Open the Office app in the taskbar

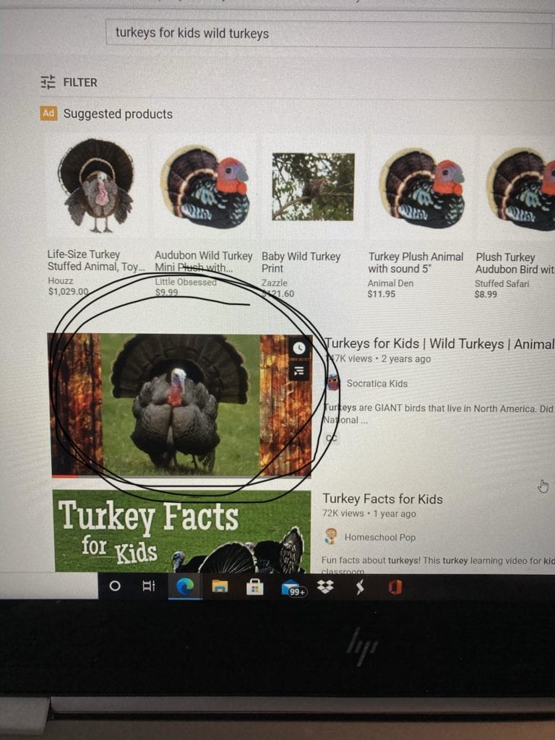395,587
